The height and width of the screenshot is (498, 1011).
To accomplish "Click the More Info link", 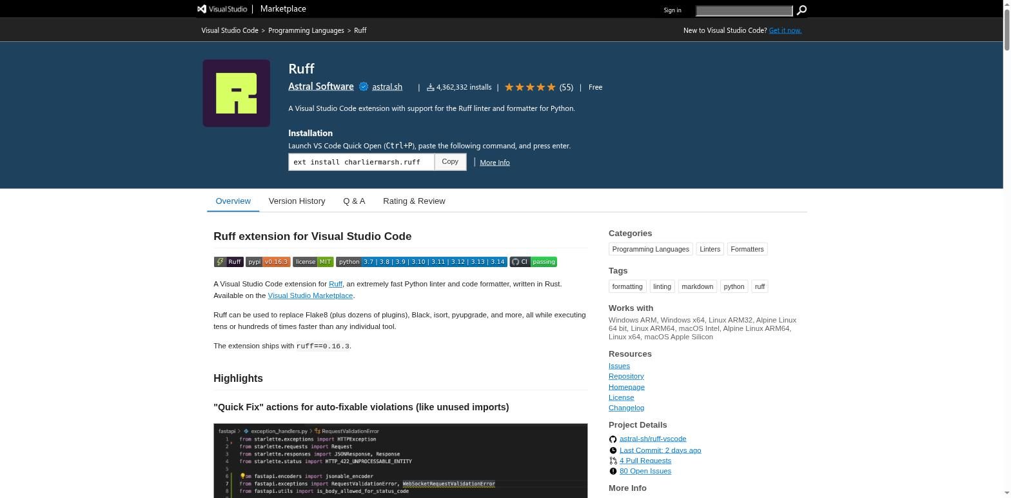I will pyautogui.click(x=495, y=163).
